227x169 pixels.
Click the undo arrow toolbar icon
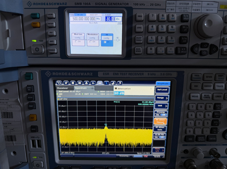(x=93, y=83)
